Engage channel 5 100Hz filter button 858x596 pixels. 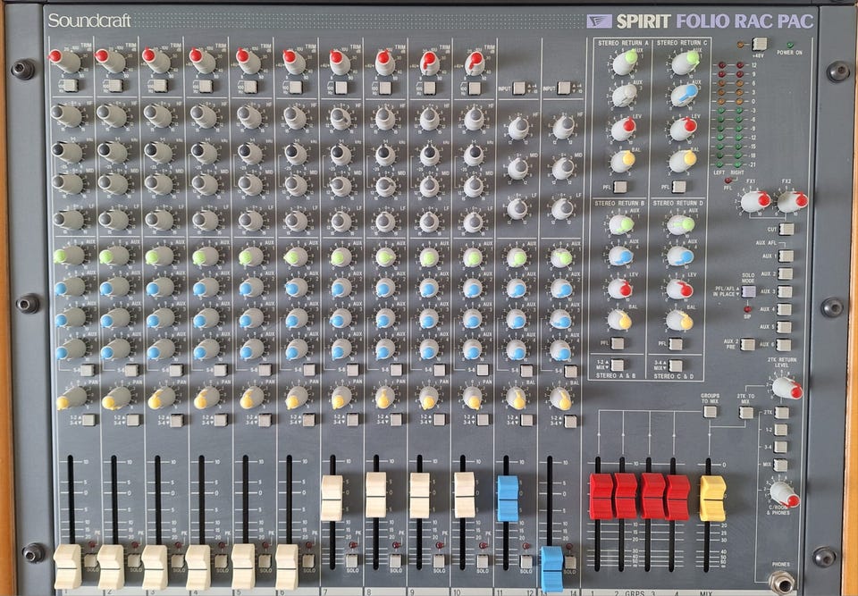(x=250, y=87)
